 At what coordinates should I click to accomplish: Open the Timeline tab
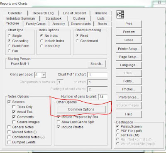coord(100,13)
